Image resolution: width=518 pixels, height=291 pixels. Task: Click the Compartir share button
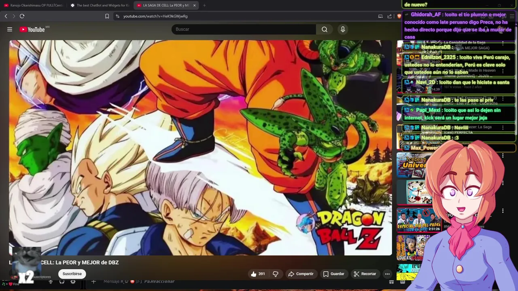[301, 274]
